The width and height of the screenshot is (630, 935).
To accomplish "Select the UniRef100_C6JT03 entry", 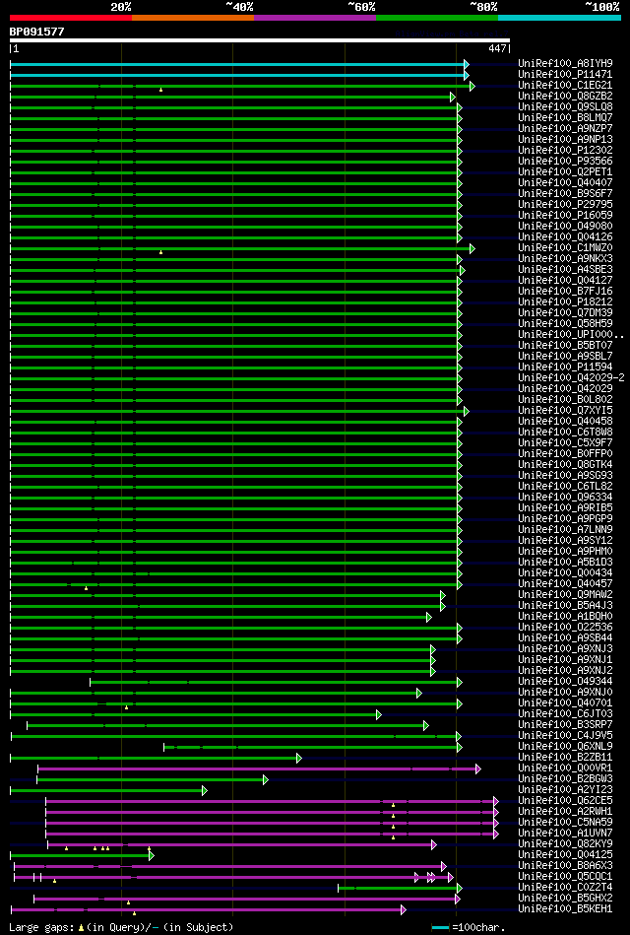I will [566, 714].
